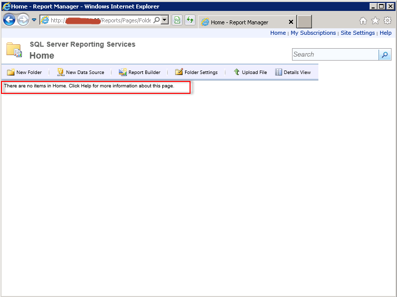Screen dimensions: 397x297
Task: Click the Refresh page icon
Action: pos(190,20)
